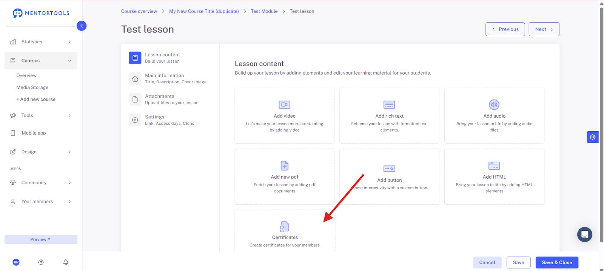This screenshot has height=271, width=604.
Task: Select the Lesson content section label
Action: 162,55
